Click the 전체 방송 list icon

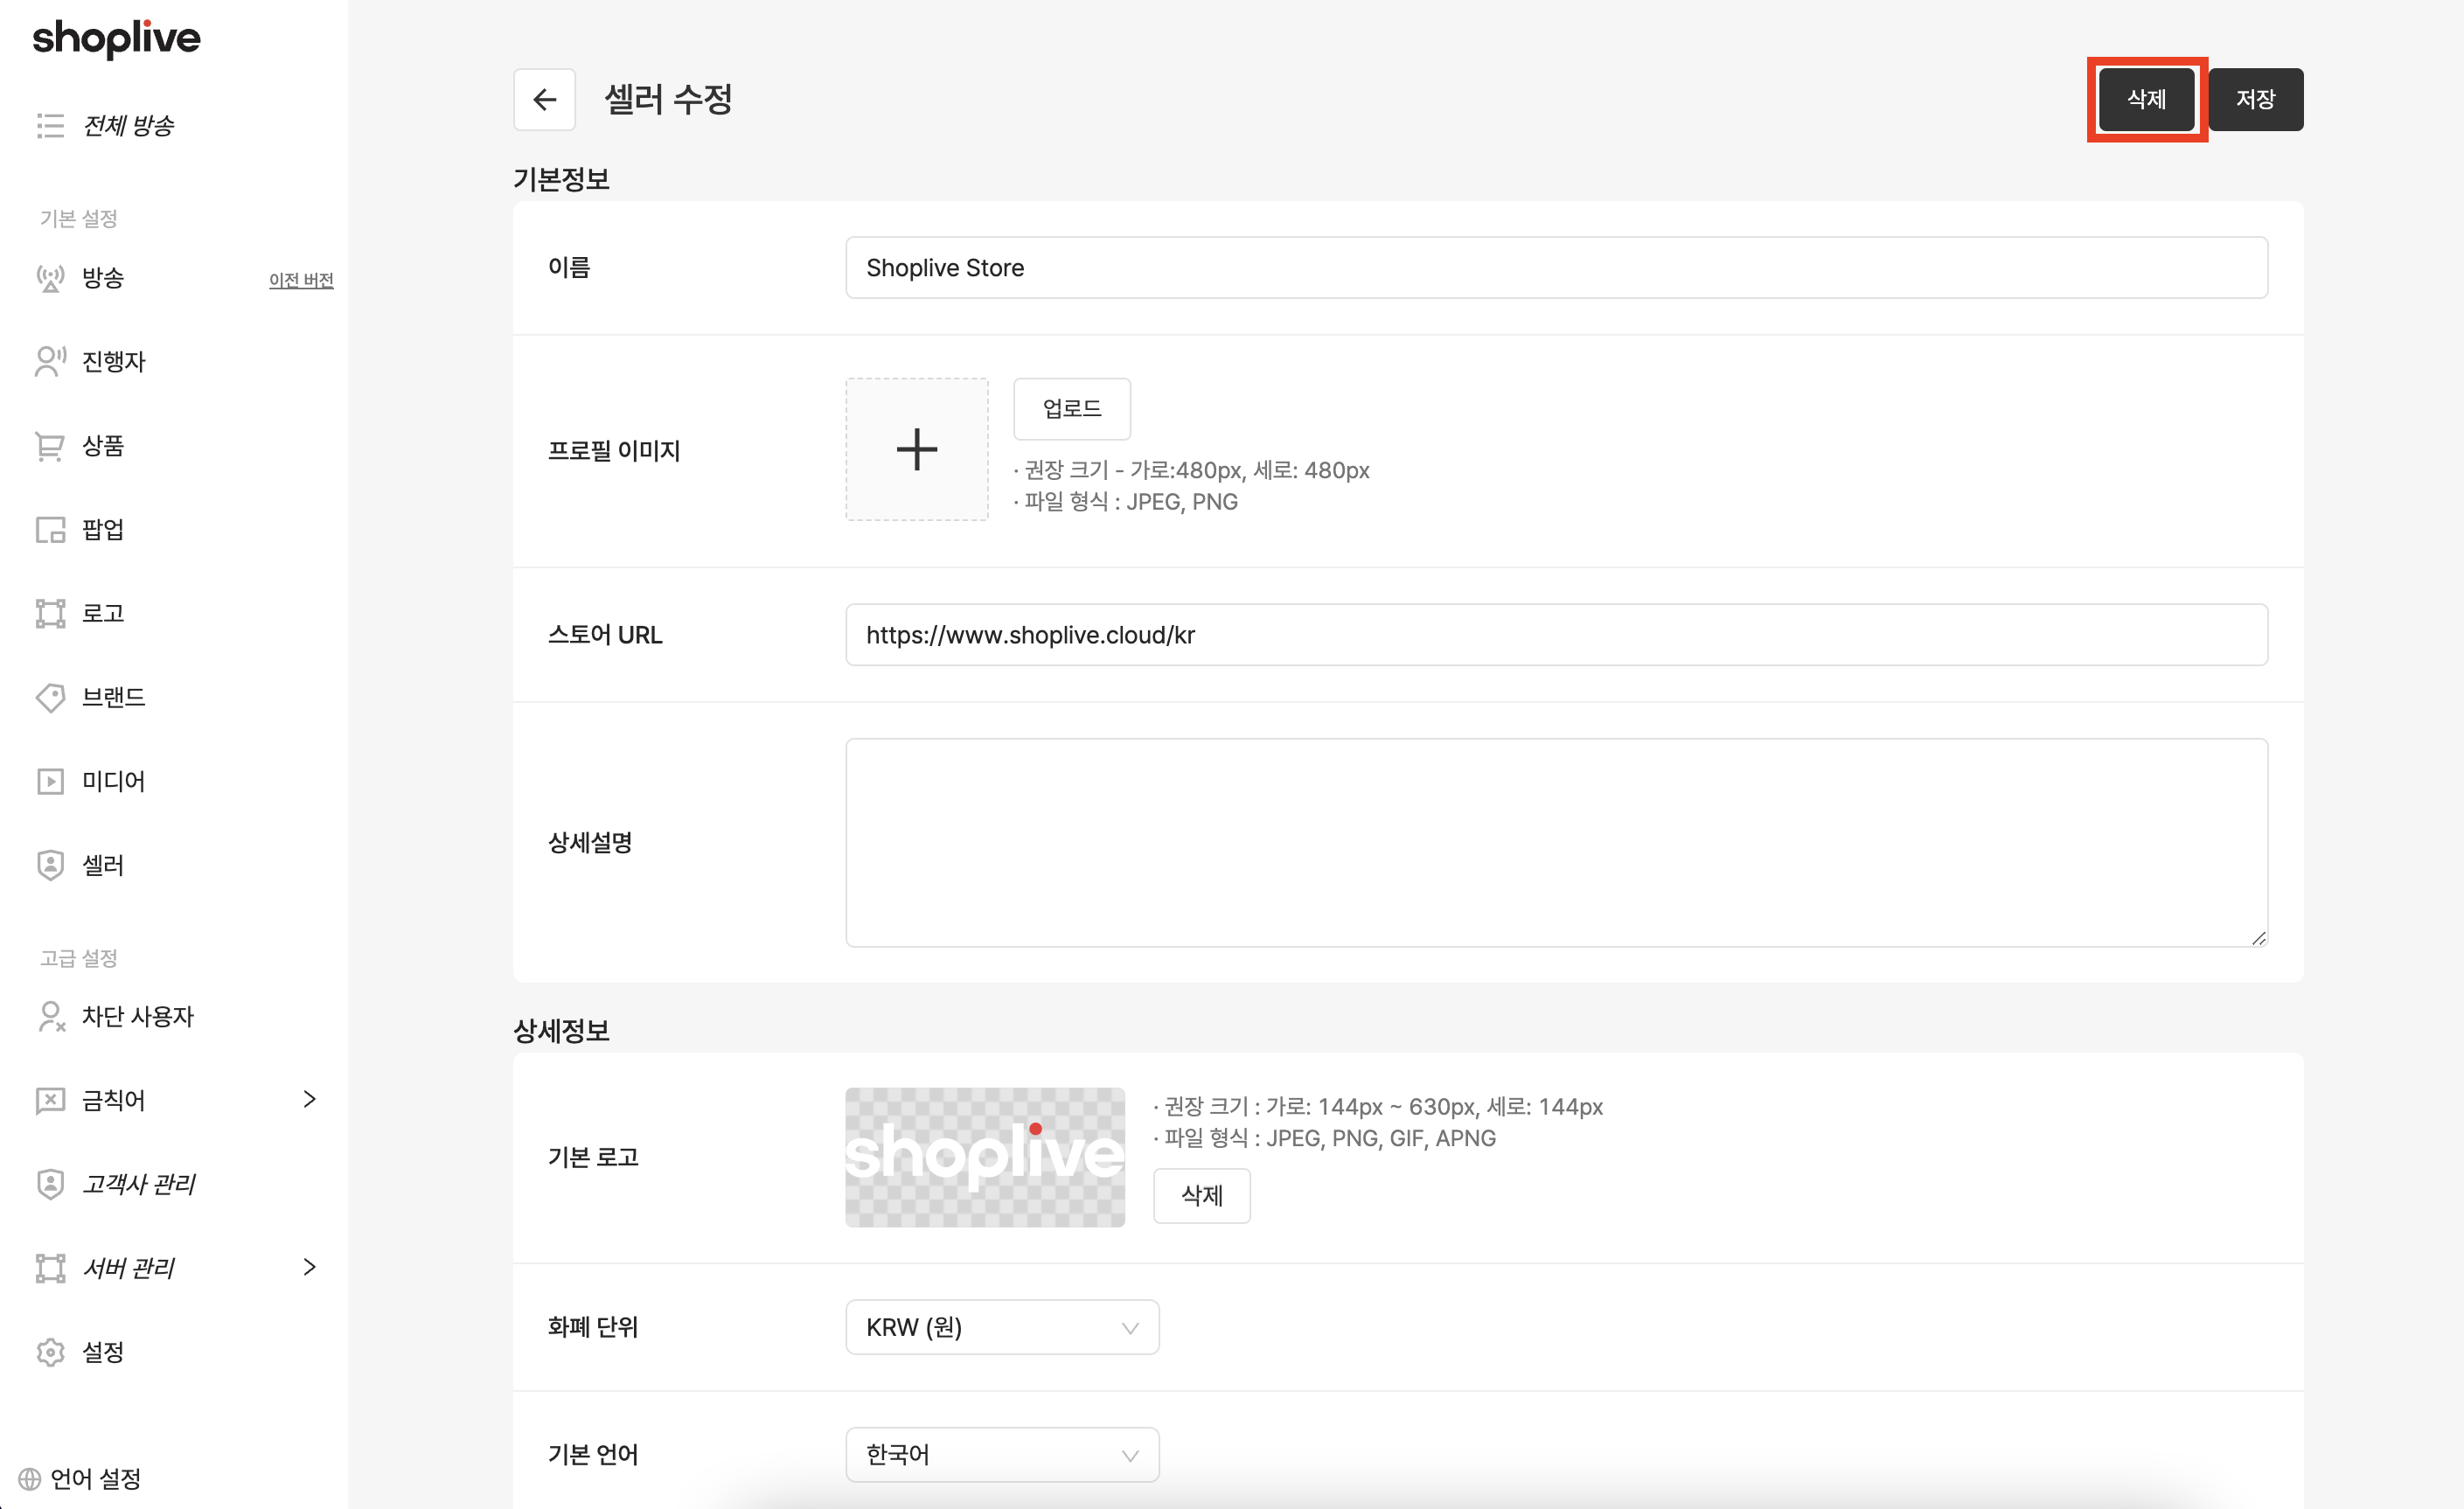[x=50, y=125]
